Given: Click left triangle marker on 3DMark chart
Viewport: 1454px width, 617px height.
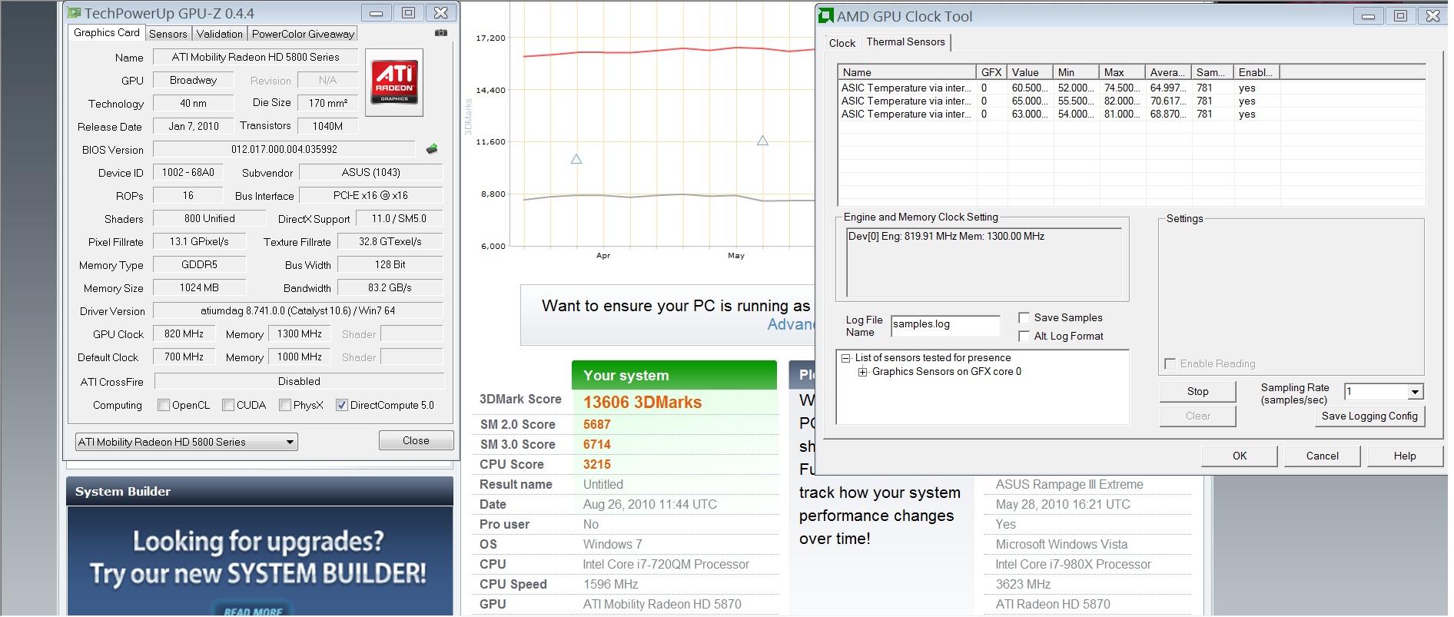Looking at the screenshot, I should [x=576, y=159].
